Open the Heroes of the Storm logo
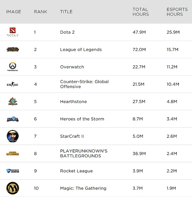The image size is (192, 197). (x=13, y=119)
